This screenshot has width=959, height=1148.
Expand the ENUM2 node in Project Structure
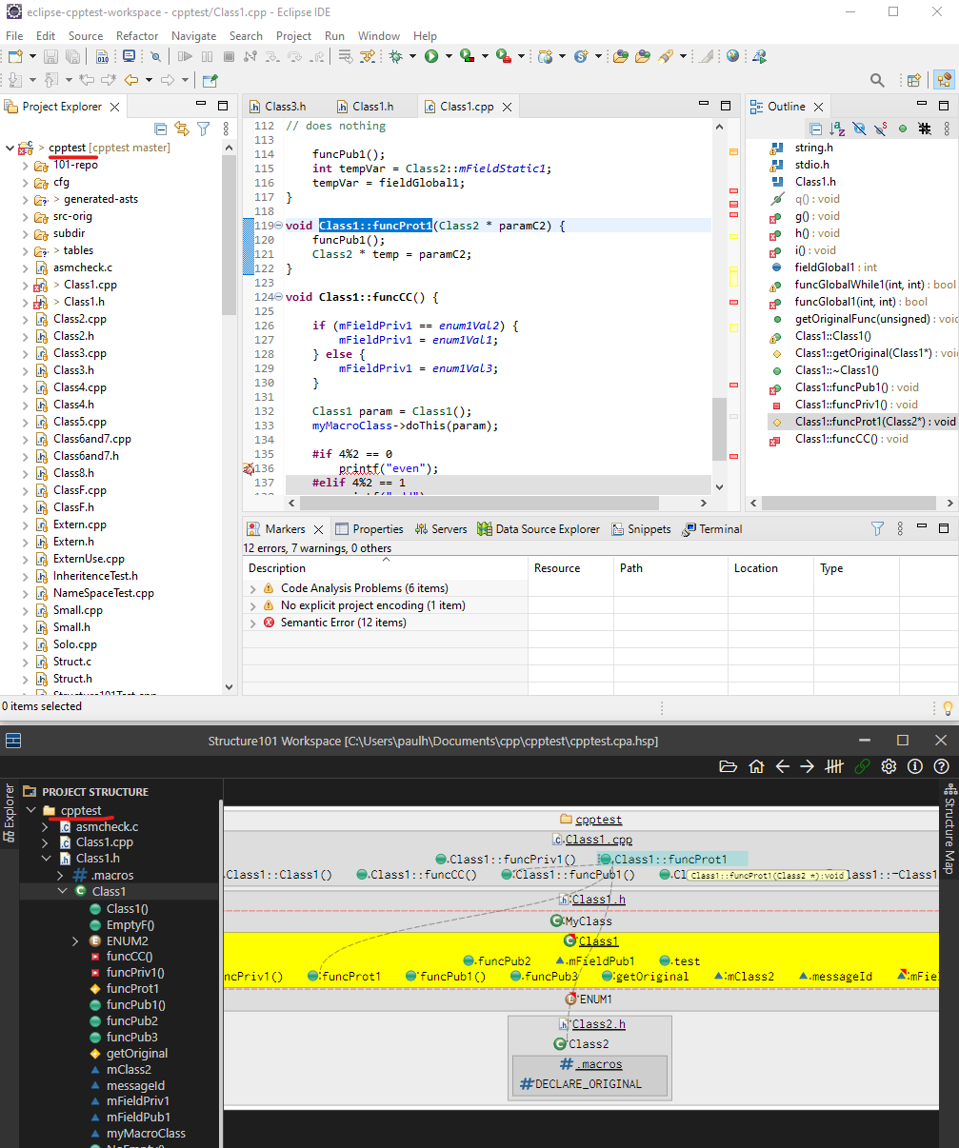coord(75,940)
